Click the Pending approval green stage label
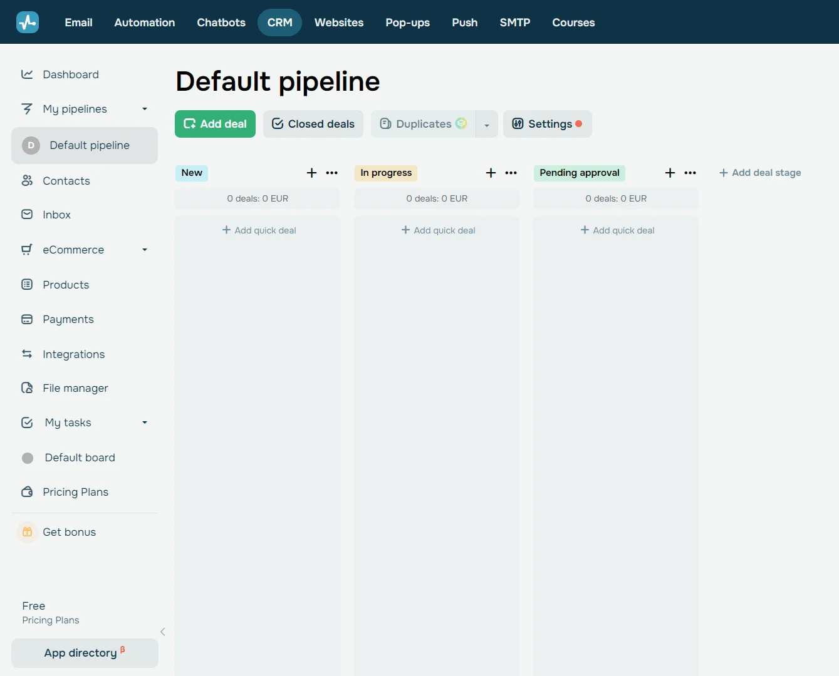 click(x=579, y=173)
